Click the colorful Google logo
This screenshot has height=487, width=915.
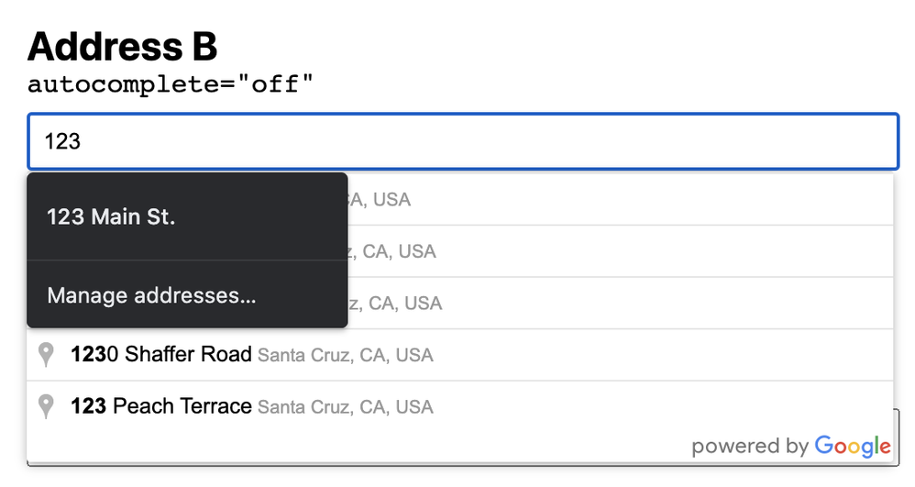(852, 447)
